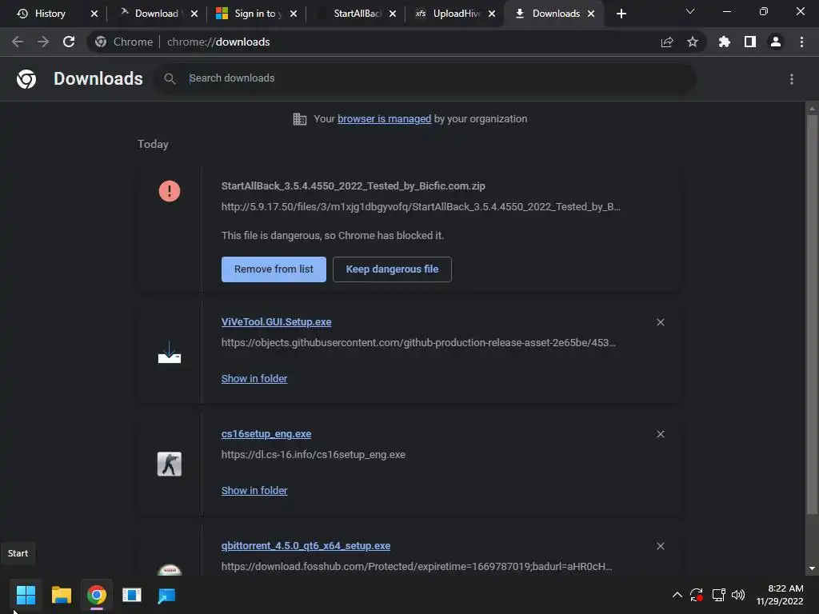Open ViVeTool.GUI.Setup.exe file link
This screenshot has width=819, height=614.
click(276, 322)
